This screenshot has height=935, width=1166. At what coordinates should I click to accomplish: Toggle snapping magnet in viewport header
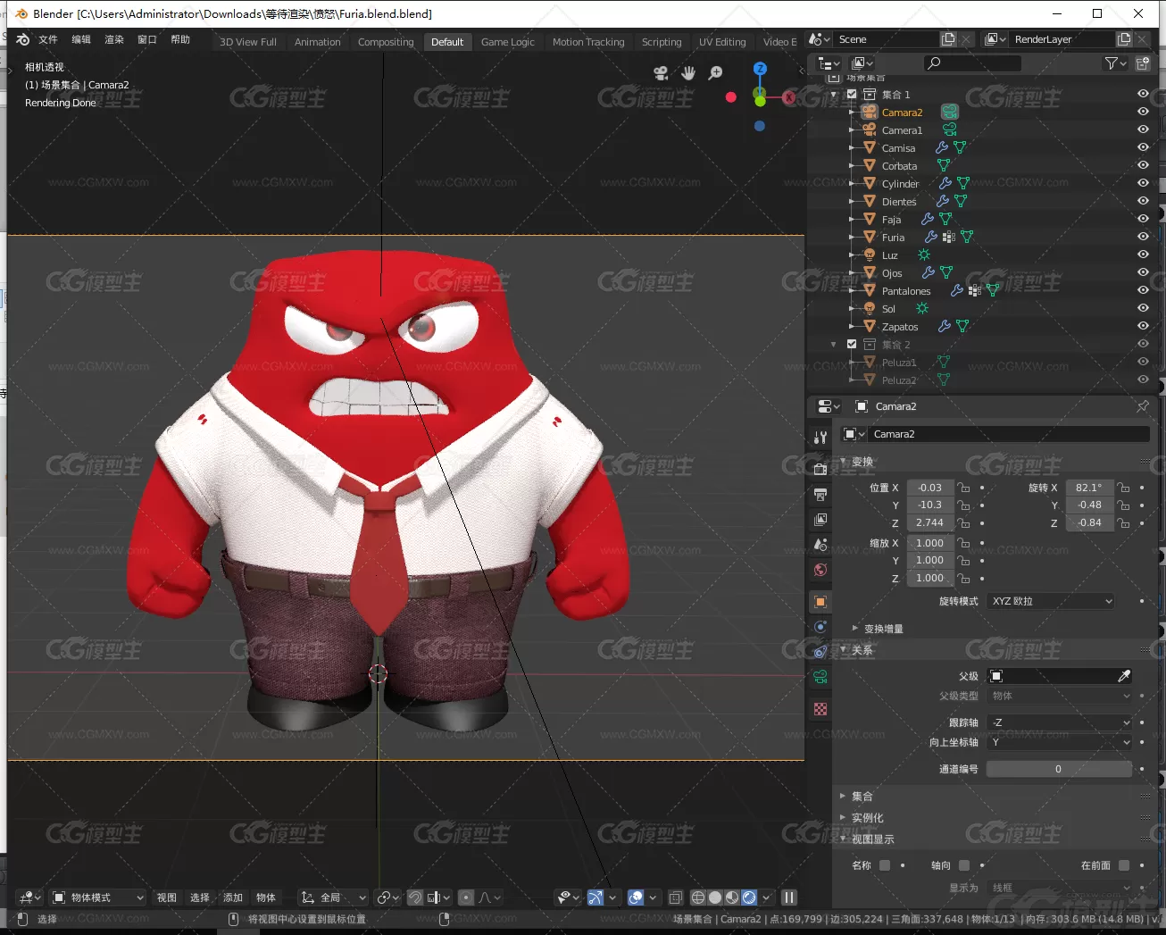click(x=415, y=897)
